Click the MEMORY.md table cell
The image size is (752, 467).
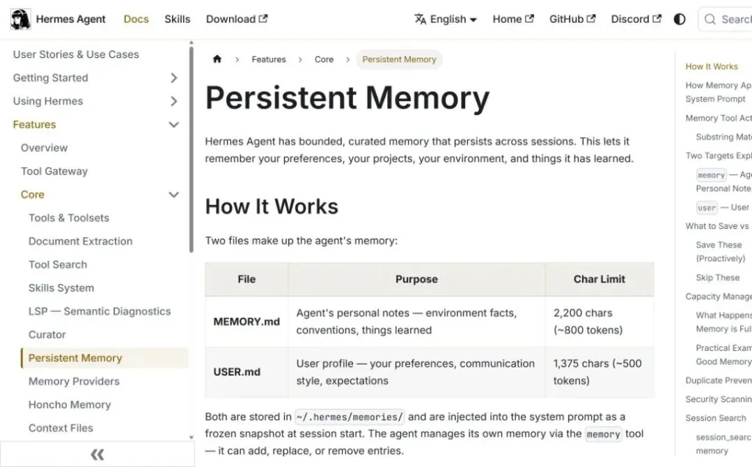coord(246,322)
